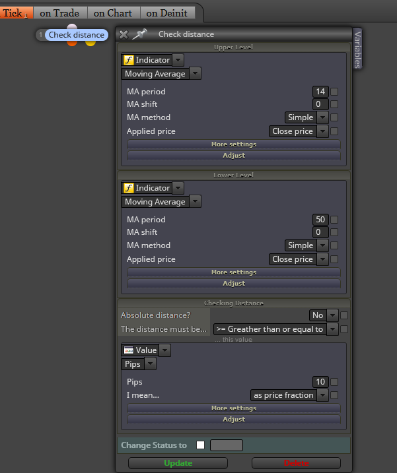This screenshot has width=397, height=473.
Task: Open Upper Level MA method Simple dropdown
Action: (x=322, y=117)
